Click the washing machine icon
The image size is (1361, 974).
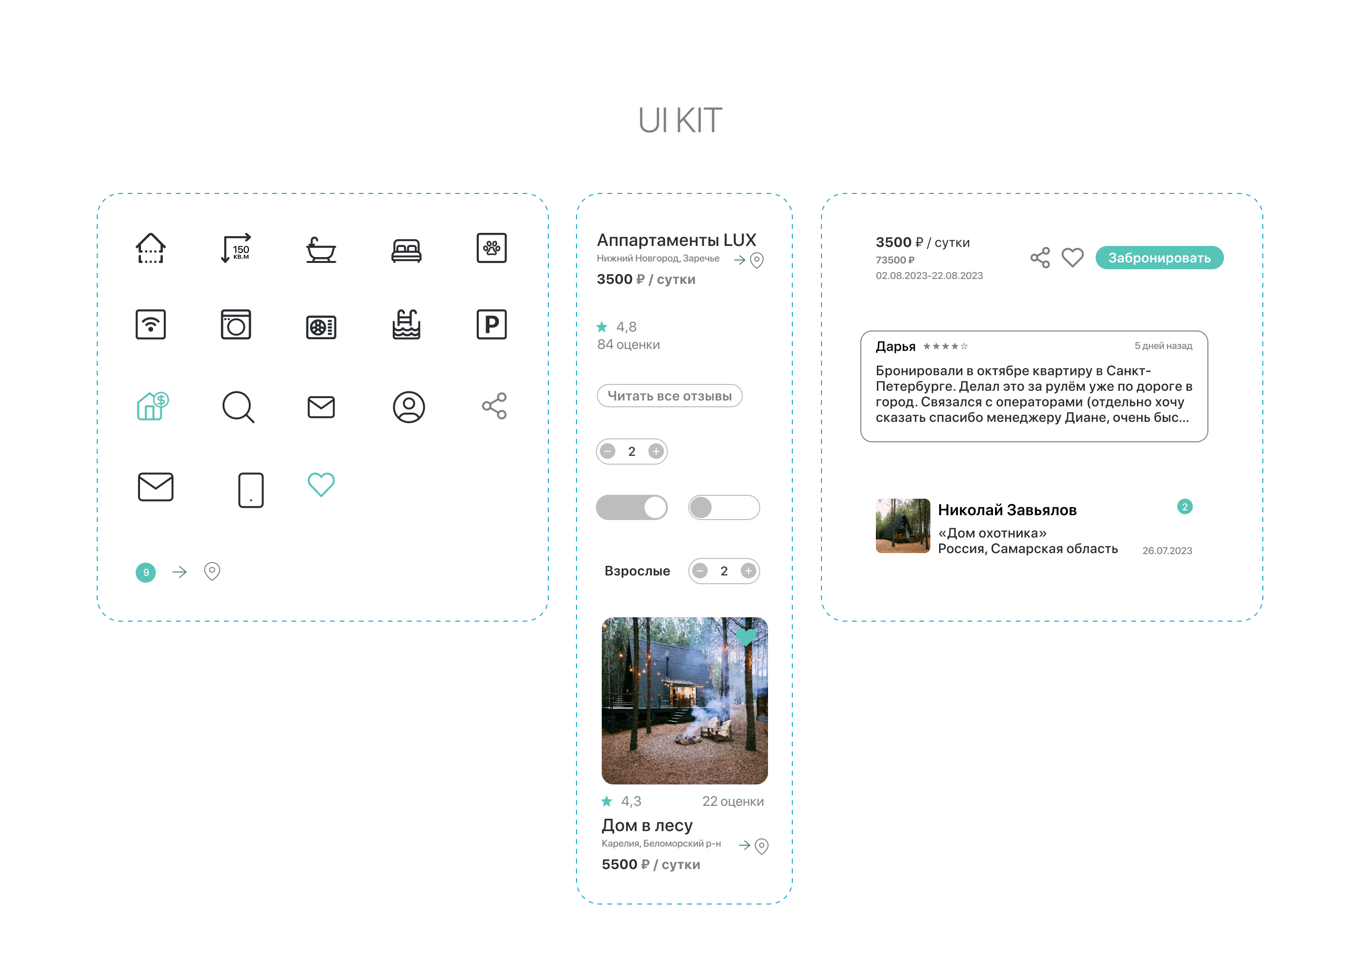coord(236,325)
